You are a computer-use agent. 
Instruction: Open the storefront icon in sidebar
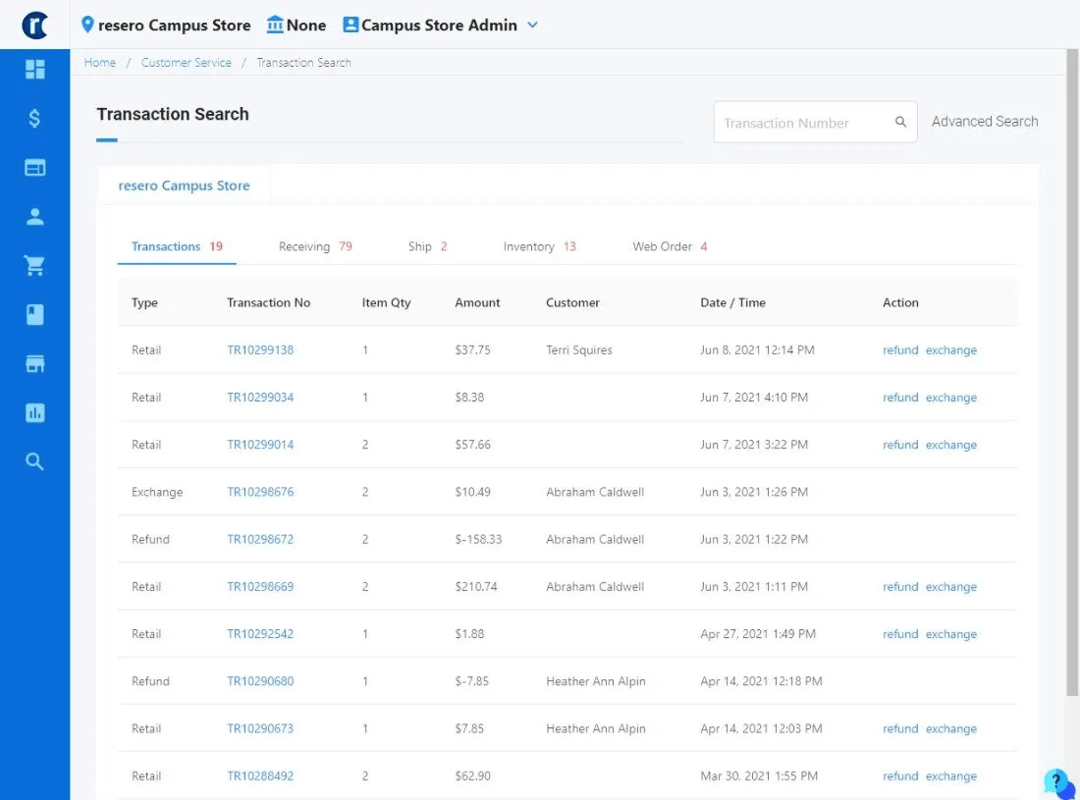[x=34, y=363]
